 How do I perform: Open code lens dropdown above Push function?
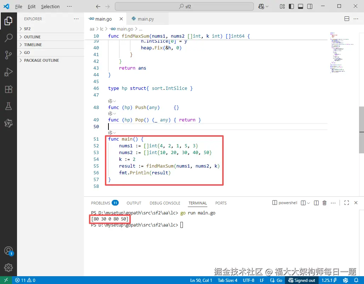112,101
